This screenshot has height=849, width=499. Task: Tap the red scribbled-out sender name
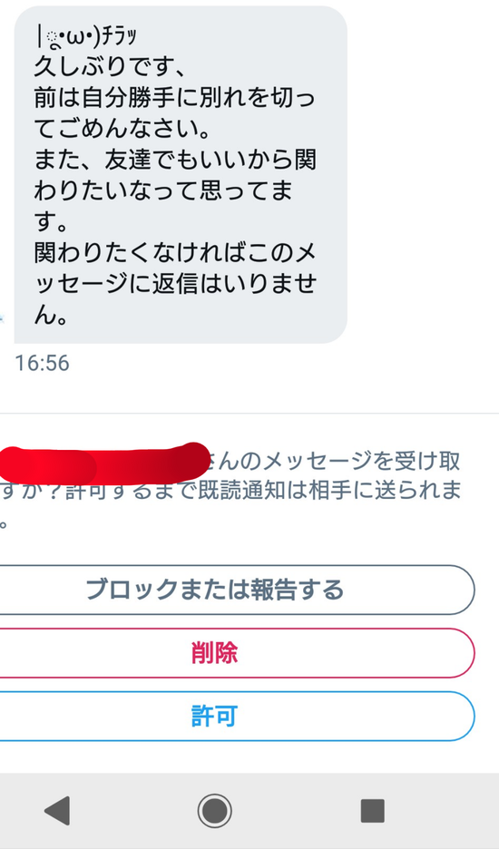pyautogui.click(x=103, y=463)
